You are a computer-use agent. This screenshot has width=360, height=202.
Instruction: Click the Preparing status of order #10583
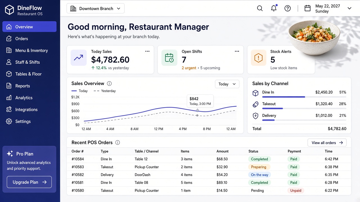click(259, 167)
